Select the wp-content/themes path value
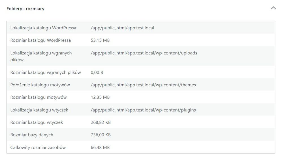Viewport: 282px width, 158px height. 143,85
